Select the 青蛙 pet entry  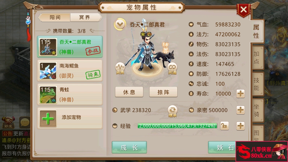(x=70, y=94)
